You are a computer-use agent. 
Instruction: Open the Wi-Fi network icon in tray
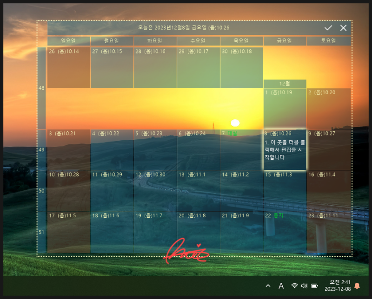click(x=294, y=286)
